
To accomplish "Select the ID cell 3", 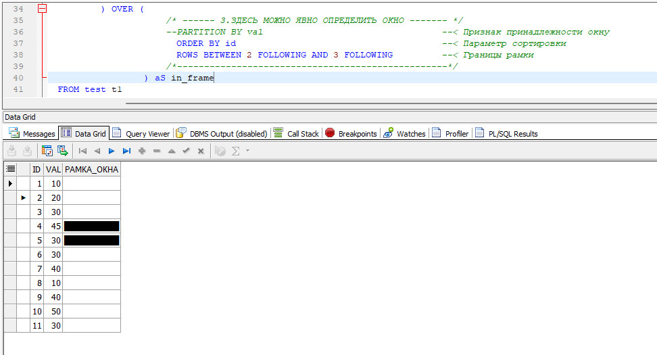I will tap(37, 212).
